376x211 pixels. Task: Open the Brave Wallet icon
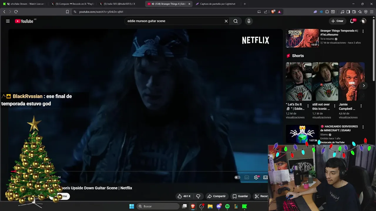354,12
